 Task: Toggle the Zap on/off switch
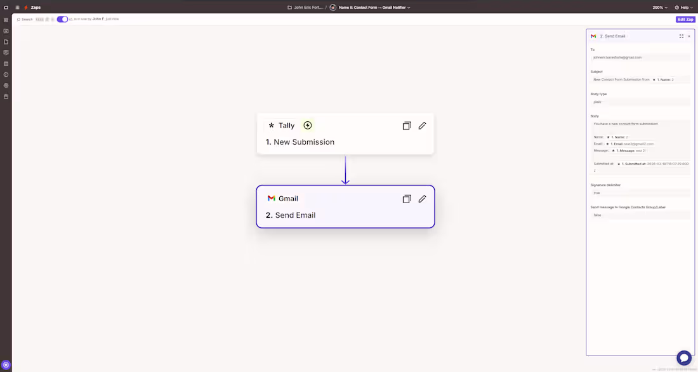click(x=62, y=19)
